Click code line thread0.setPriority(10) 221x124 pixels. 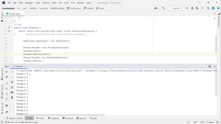(x=37, y=54)
